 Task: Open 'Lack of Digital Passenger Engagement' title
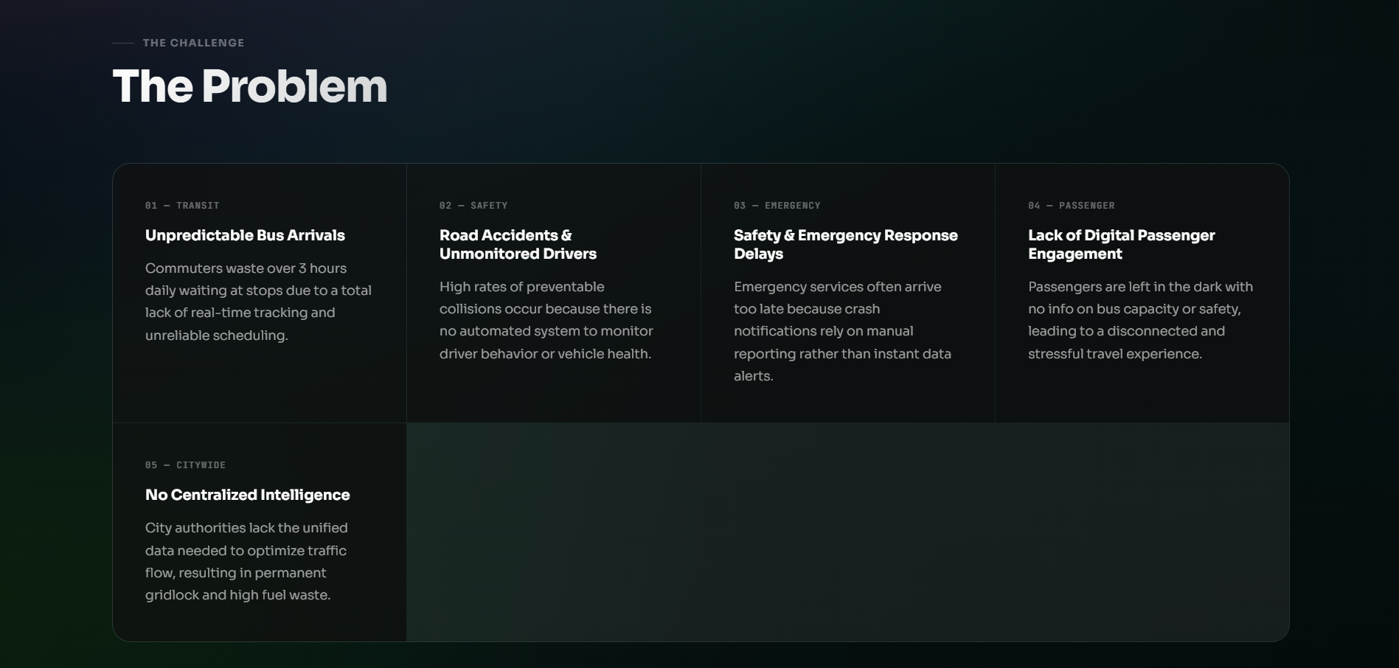(x=1121, y=244)
